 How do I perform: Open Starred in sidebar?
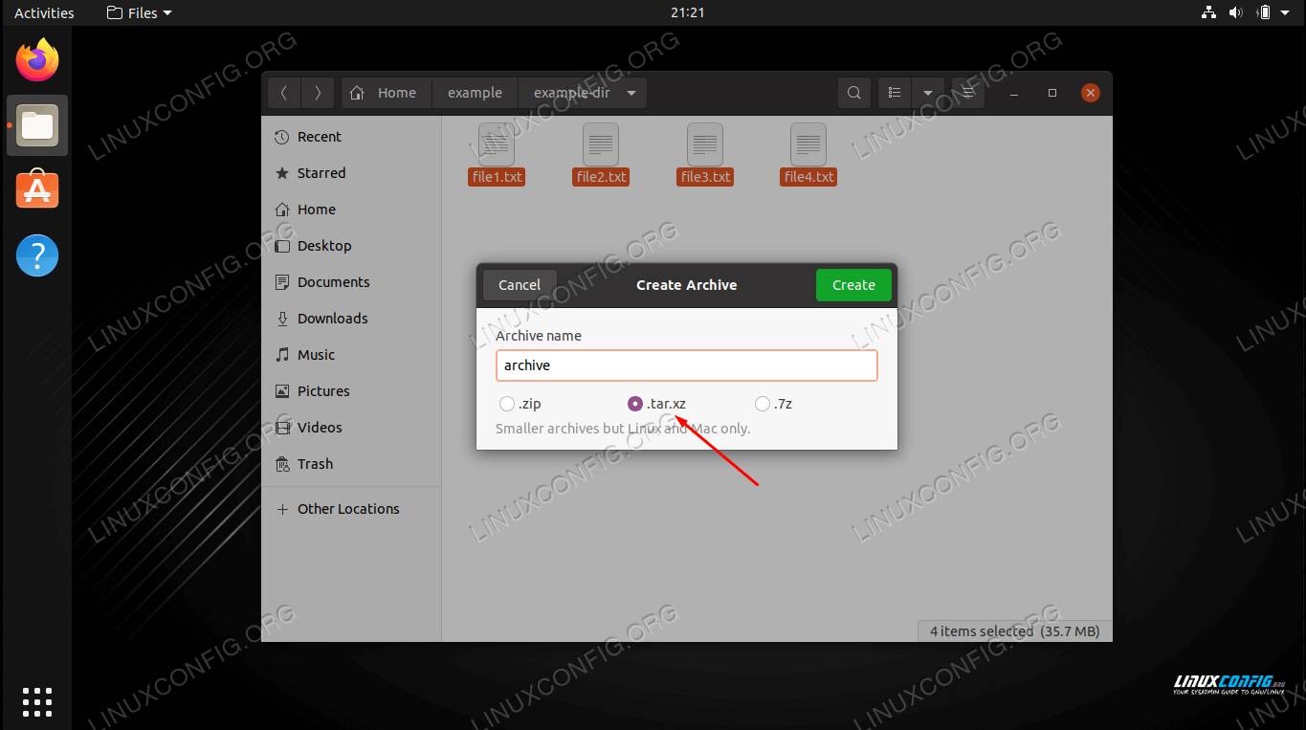[351, 173]
